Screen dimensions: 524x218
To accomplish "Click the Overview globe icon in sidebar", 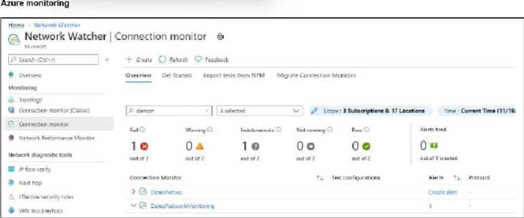I will pyautogui.click(x=11, y=75).
